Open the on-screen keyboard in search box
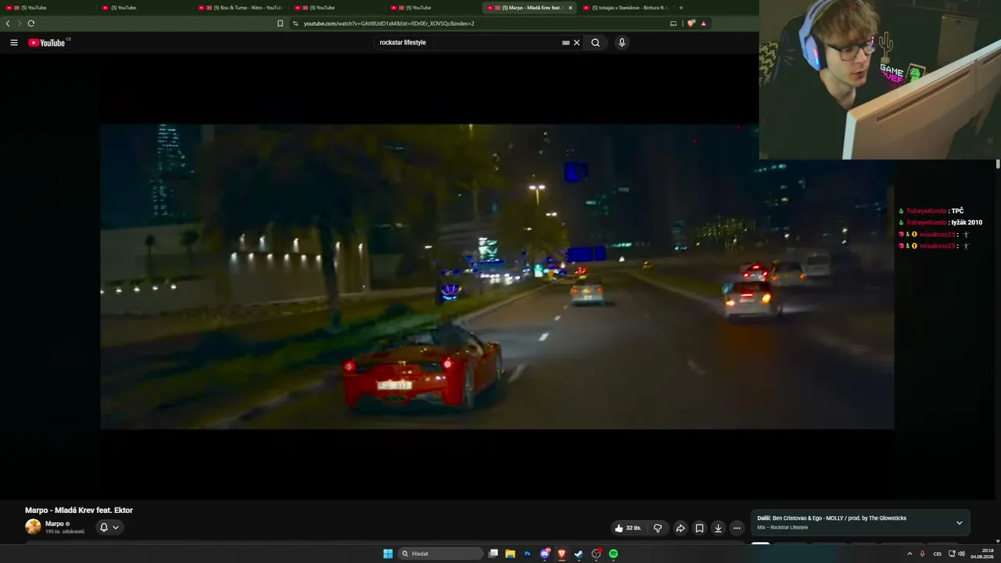Image resolution: width=1001 pixels, height=563 pixels. tap(565, 43)
